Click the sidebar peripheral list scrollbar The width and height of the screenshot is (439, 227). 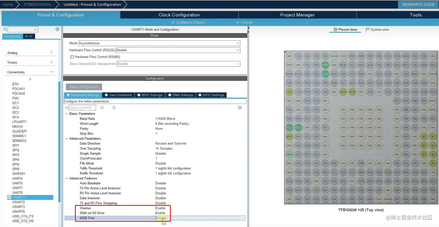pyautogui.click(x=60, y=142)
